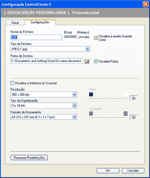Tick Visualiza a Interface do Scanner
The width and height of the screenshot is (150, 178).
click(12, 83)
